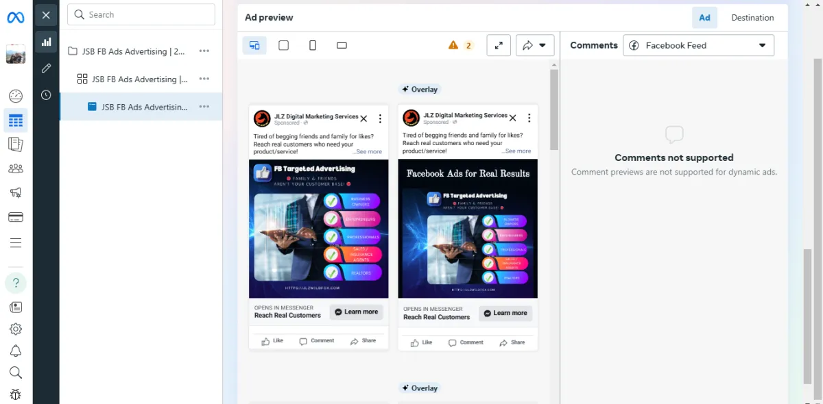Screen dimensions: 823x404
Task: Click the first ad's JLZ Digital Marketing profile logo
Action: 262,118
